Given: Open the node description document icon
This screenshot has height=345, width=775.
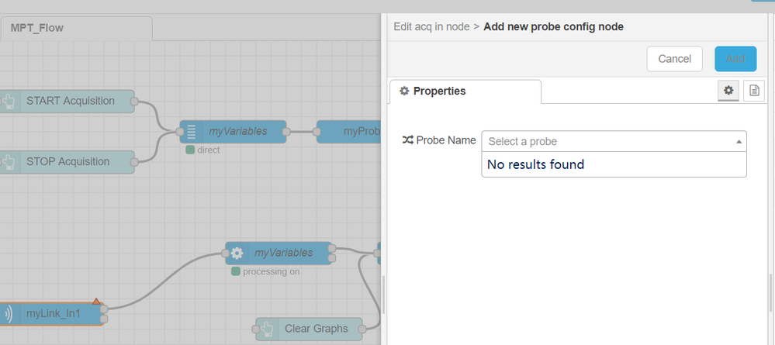Looking at the screenshot, I should point(754,91).
